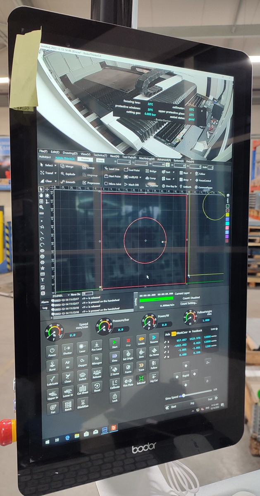Open the File(F) menu
The height and width of the screenshot is (496, 260).
(43, 152)
